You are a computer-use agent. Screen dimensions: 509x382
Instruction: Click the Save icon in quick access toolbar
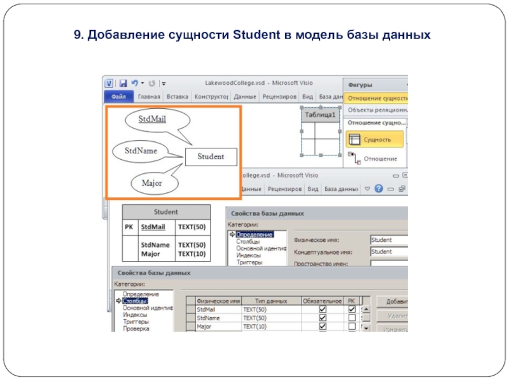[123, 83]
